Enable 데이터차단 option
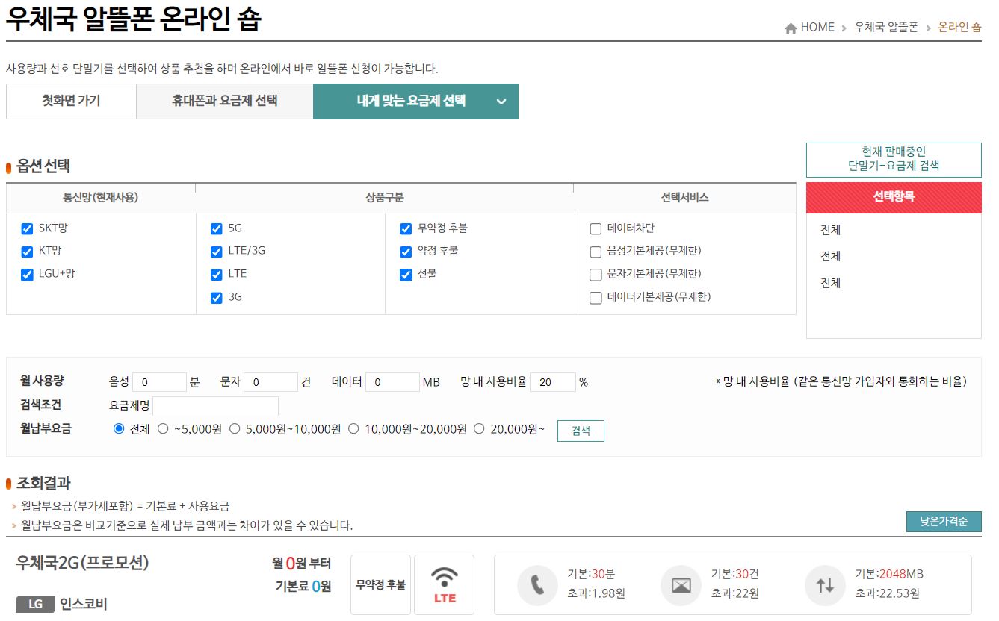The image size is (999, 621). pyautogui.click(x=596, y=228)
